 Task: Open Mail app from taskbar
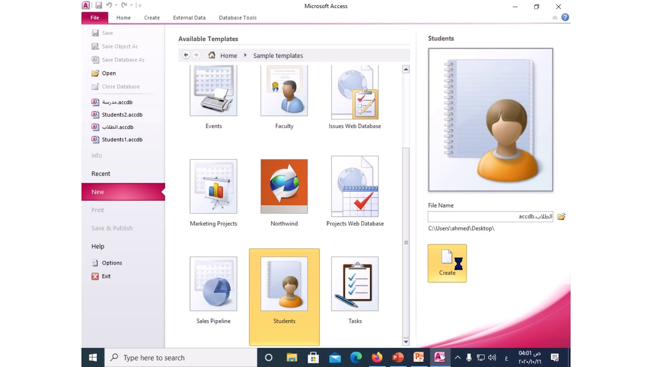(x=335, y=357)
